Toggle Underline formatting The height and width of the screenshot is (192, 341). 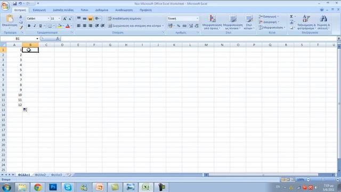pyautogui.click(x=40, y=26)
